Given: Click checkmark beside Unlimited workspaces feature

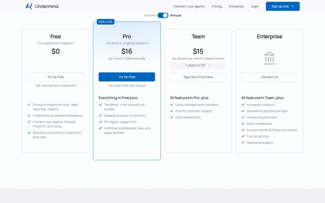Looking at the screenshot, I should click(x=100, y=128).
